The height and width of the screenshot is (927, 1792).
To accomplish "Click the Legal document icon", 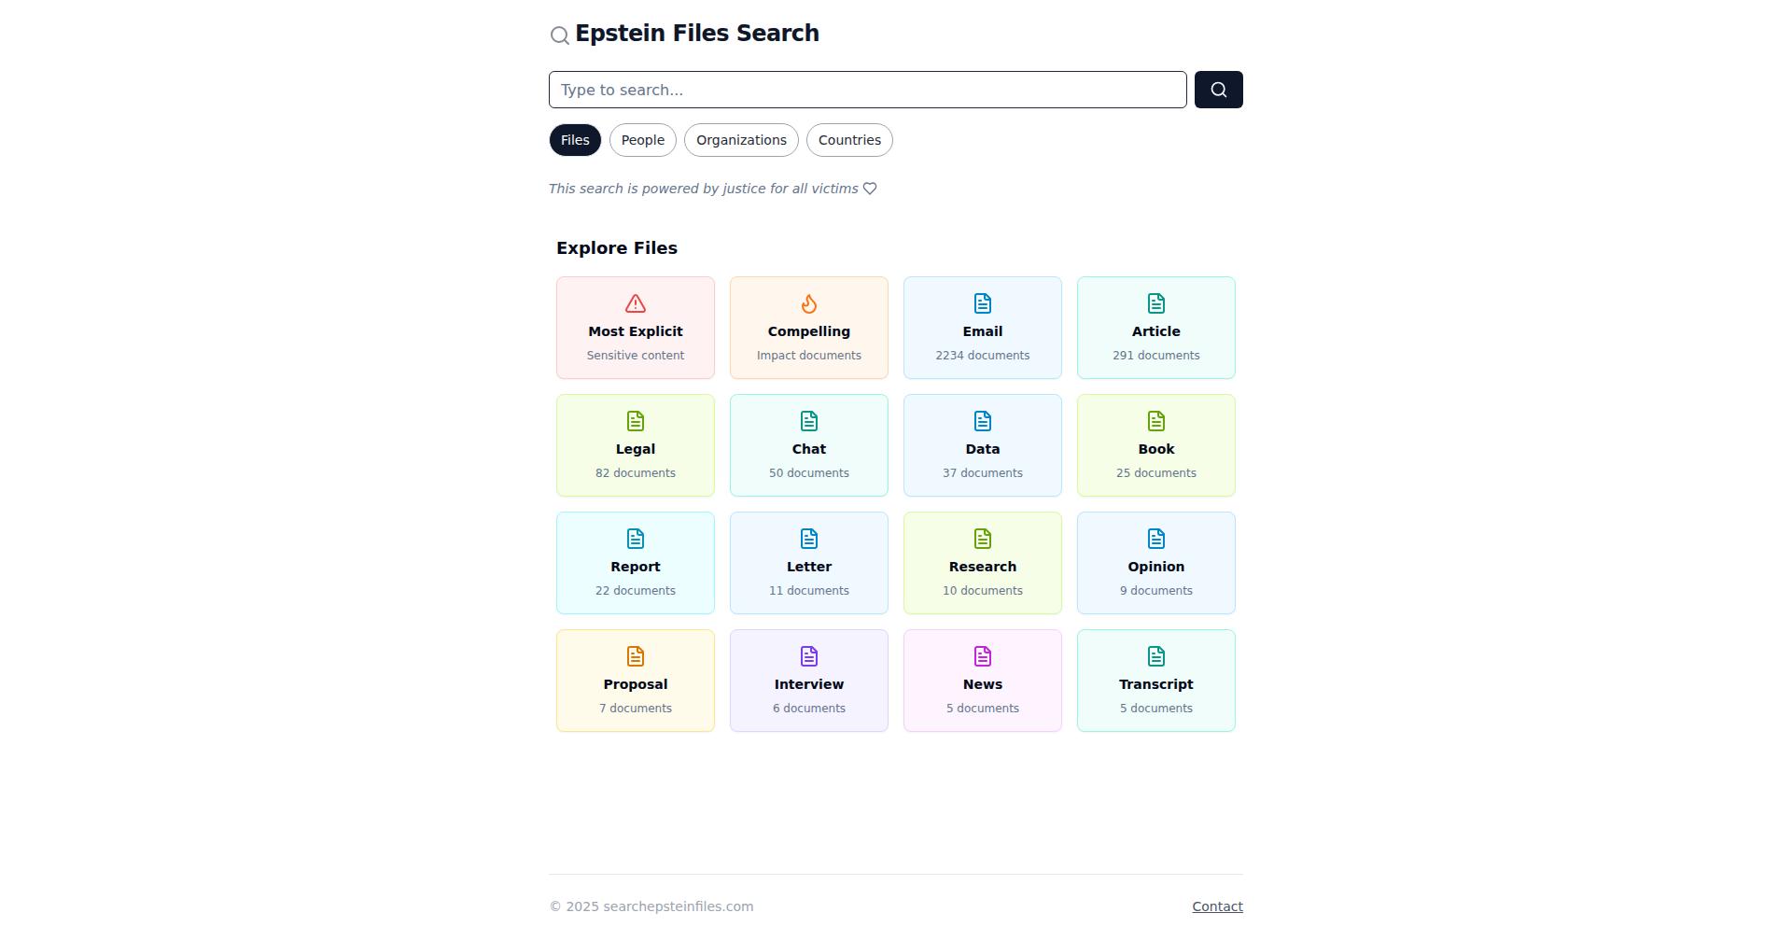I will (636, 421).
